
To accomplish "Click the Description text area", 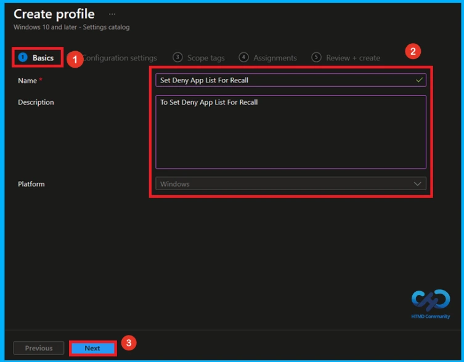I will pyautogui.click(x=291, y=132).
